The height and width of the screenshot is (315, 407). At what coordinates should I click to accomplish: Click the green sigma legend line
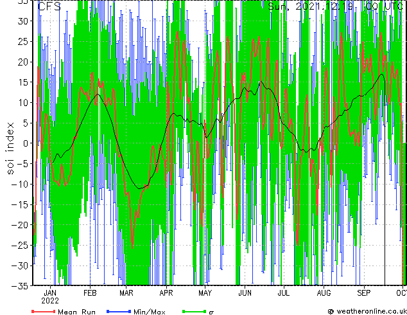coord(195,311)
